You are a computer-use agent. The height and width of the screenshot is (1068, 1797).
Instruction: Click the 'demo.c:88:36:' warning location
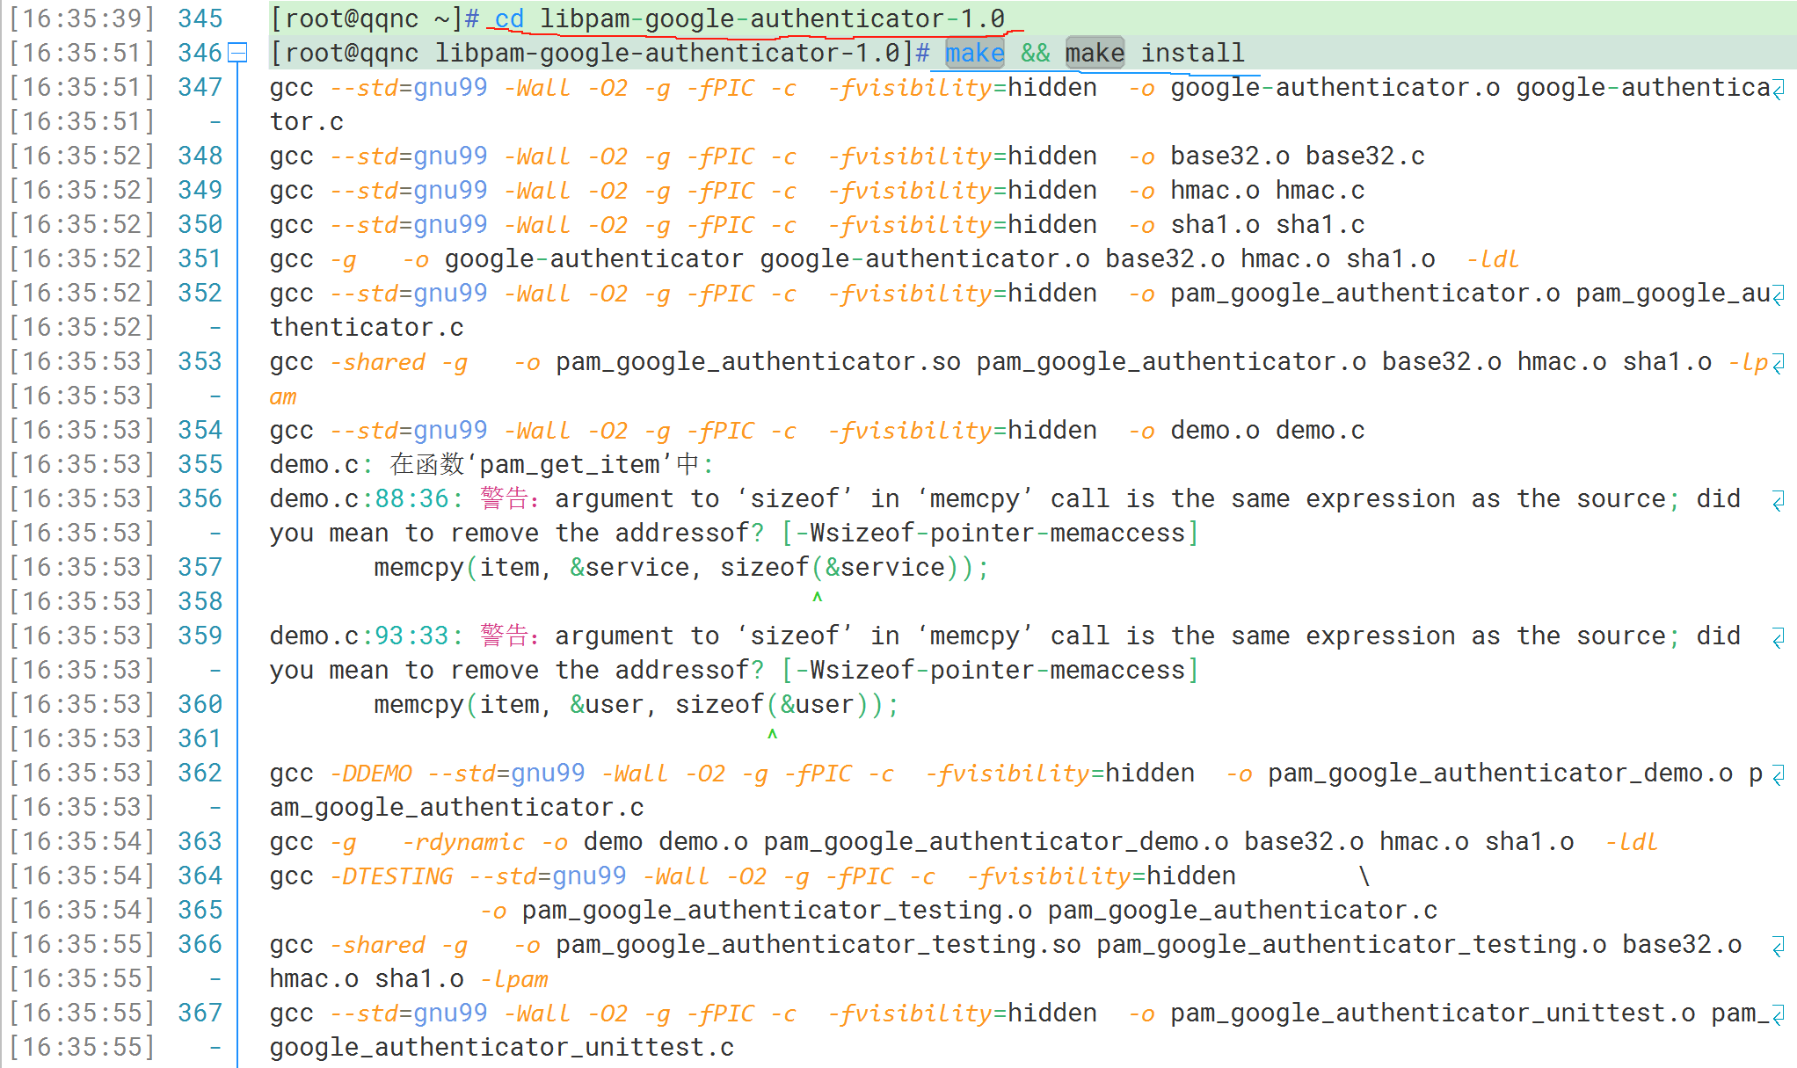(x=366, y=499)
